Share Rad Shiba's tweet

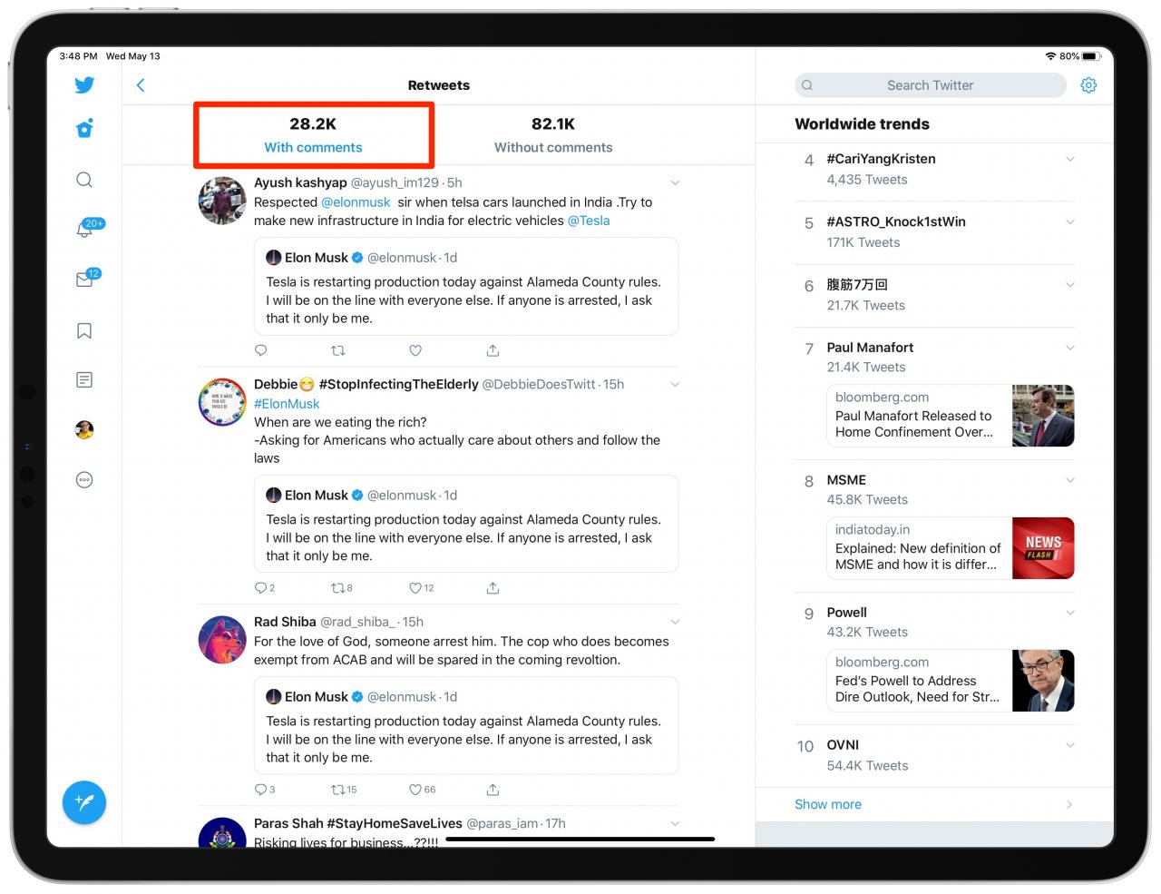493,790
